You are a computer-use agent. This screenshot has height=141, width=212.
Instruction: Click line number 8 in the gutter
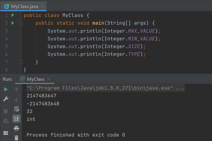(6, 70)
